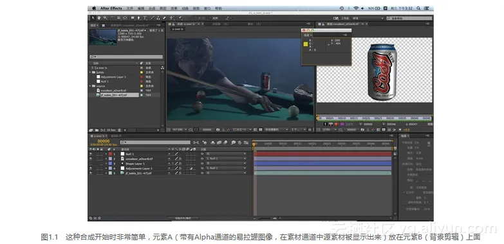Expand Null 1 layer properties
The width and height of the screenshot is (504, 244).
click(106, 154)
